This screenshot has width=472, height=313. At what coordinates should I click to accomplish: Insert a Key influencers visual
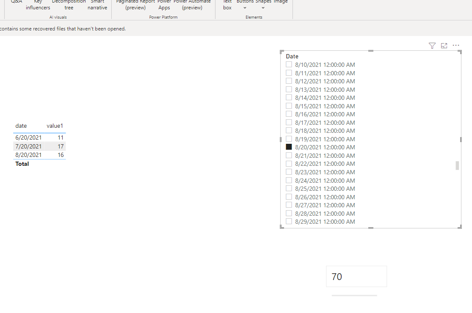pyautogui.click(x=38, y=5)
